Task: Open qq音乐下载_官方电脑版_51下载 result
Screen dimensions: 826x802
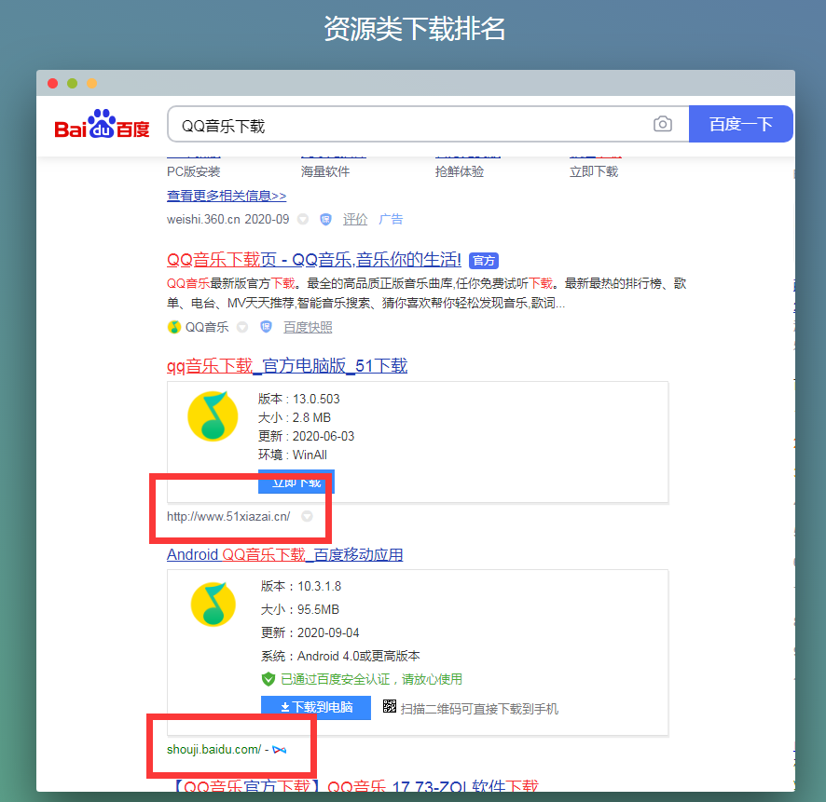Action: [x=287, y=366]
